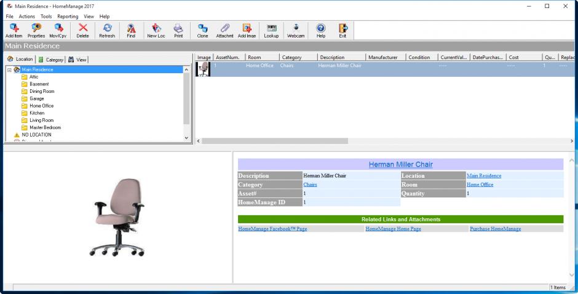Screen dimensions: 578x294
Task: Open the Find tool
Action: click(131, 30)
